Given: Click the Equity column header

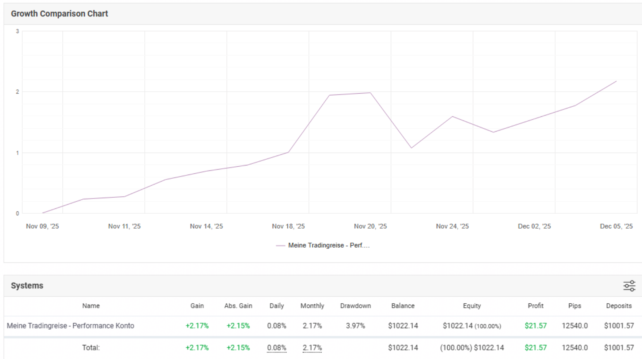Looking at the screenshot, I should tap(472, 306).
